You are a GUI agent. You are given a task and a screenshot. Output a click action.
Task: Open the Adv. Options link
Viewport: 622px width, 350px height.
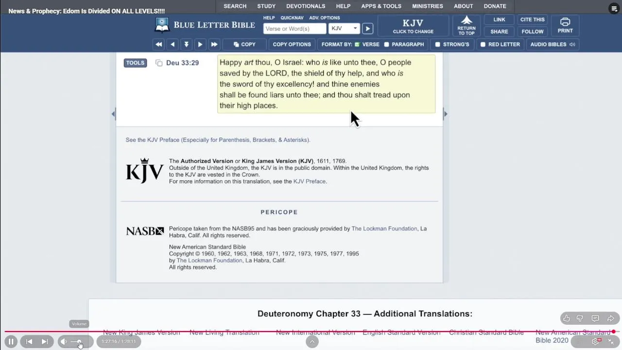(325, 18)
